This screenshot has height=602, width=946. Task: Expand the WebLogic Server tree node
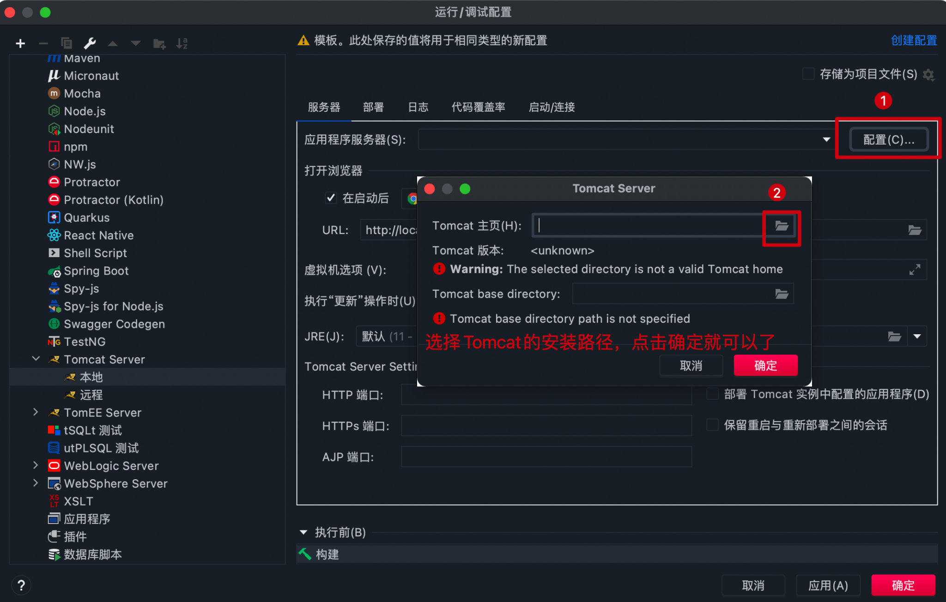36,465
